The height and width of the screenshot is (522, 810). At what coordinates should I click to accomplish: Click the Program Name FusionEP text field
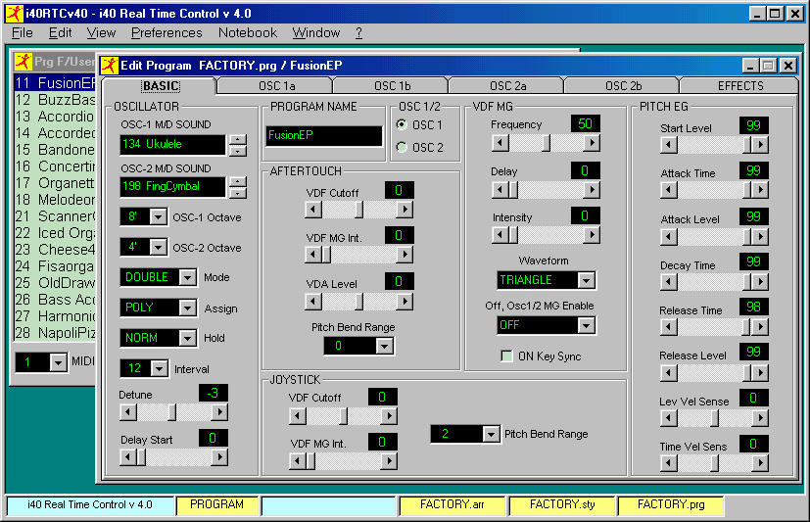(323, 136)
